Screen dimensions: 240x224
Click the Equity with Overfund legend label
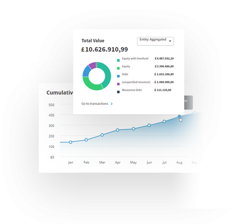[x=135, y=59]
